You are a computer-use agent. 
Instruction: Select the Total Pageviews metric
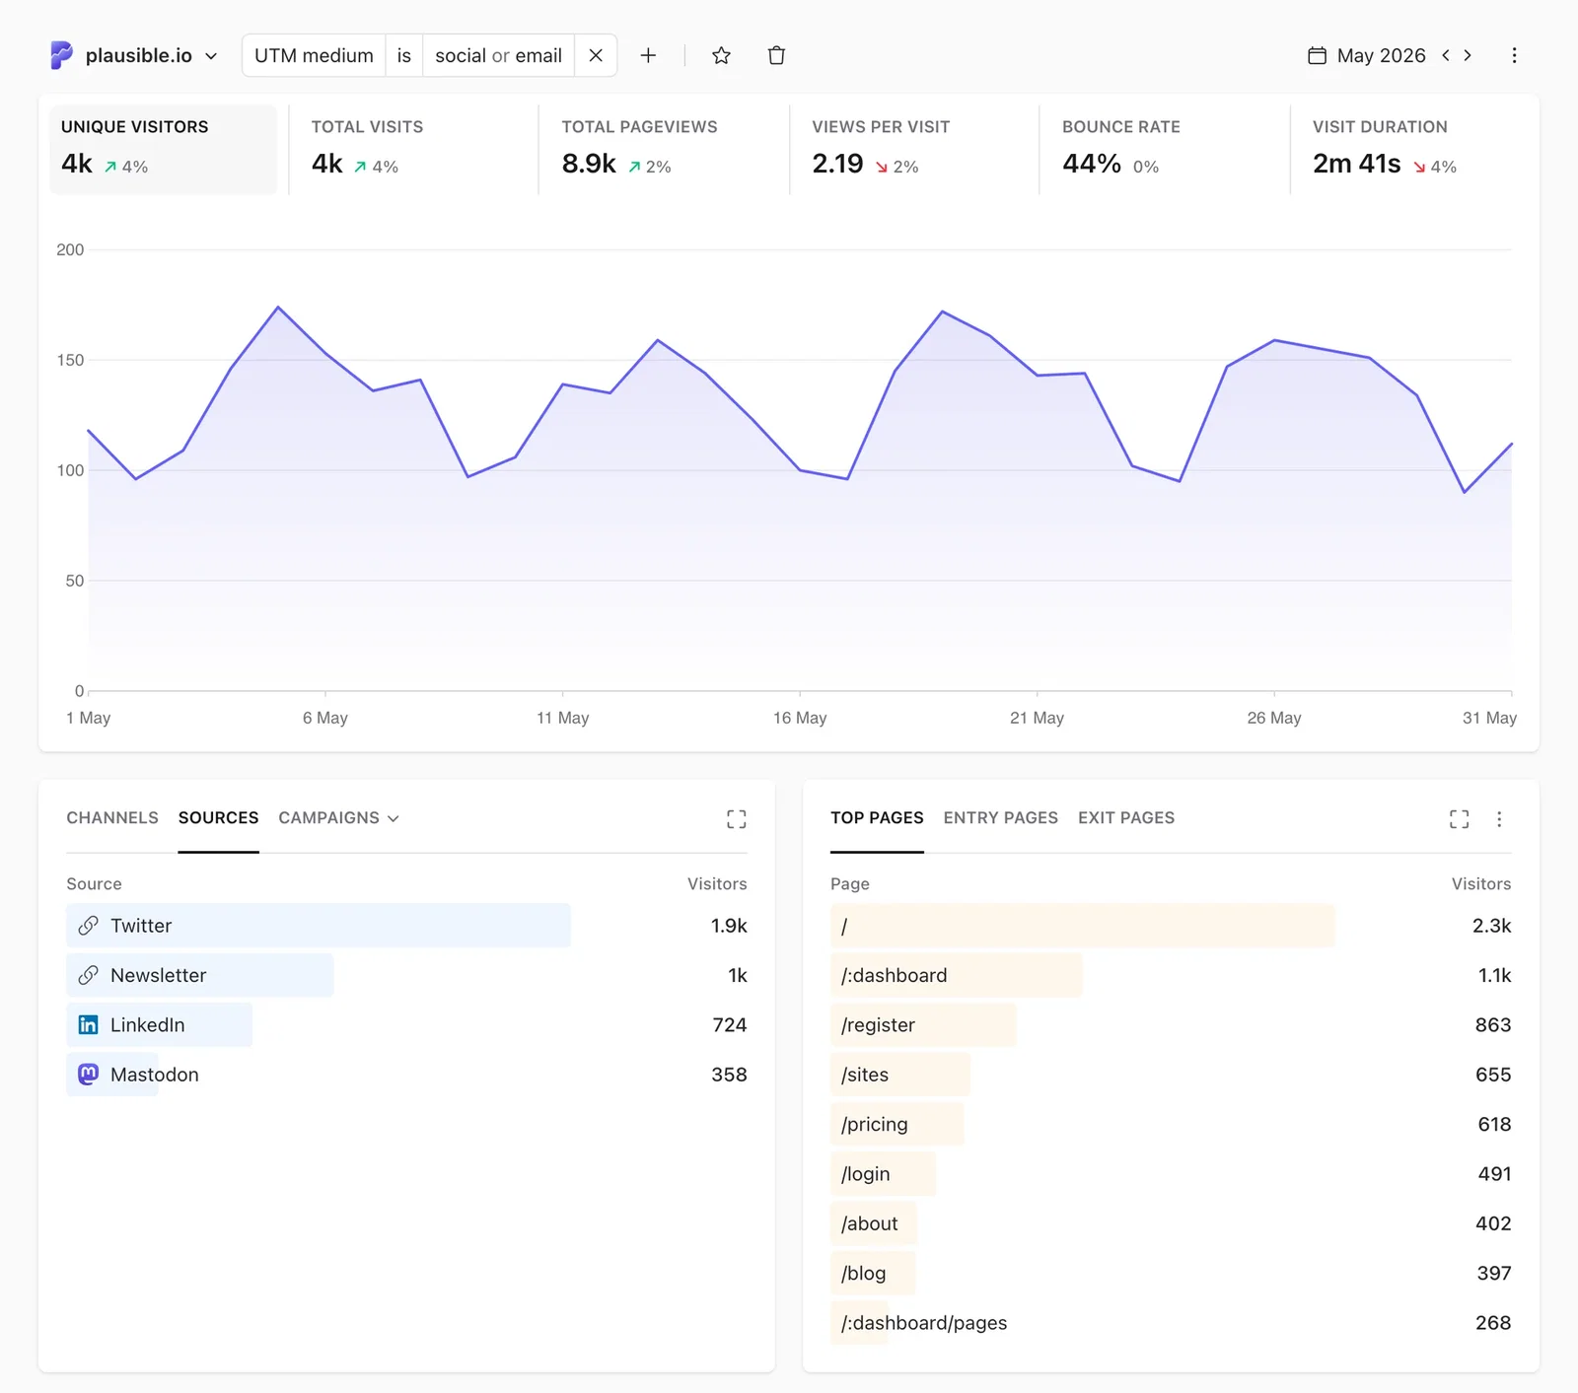click(664, 149)
